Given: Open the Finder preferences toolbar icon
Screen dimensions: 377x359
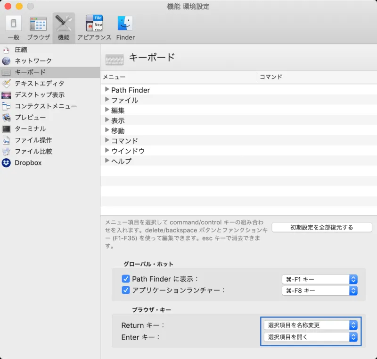Looking at the screenshot, I should [125, 23].
